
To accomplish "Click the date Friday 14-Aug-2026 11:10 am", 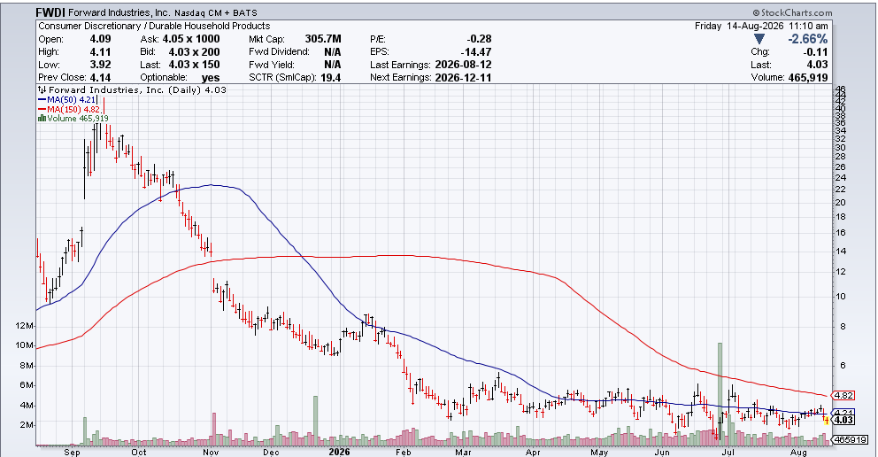I will coord(761,26).
